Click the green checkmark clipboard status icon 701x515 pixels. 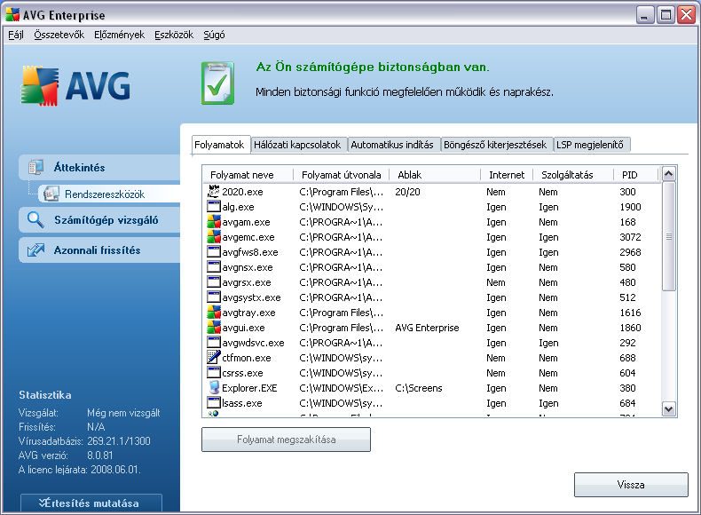pyautogui.click(x=217, y=83)
